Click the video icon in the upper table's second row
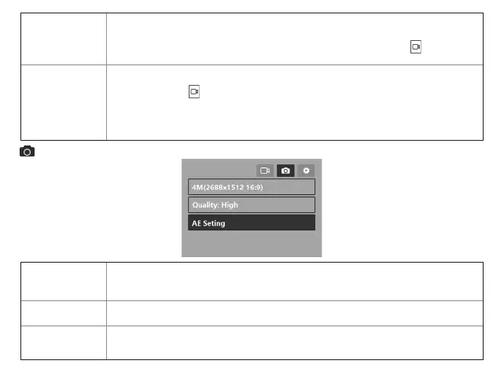Viewport: 504px width, 379px height. click(x=194, y=92)
